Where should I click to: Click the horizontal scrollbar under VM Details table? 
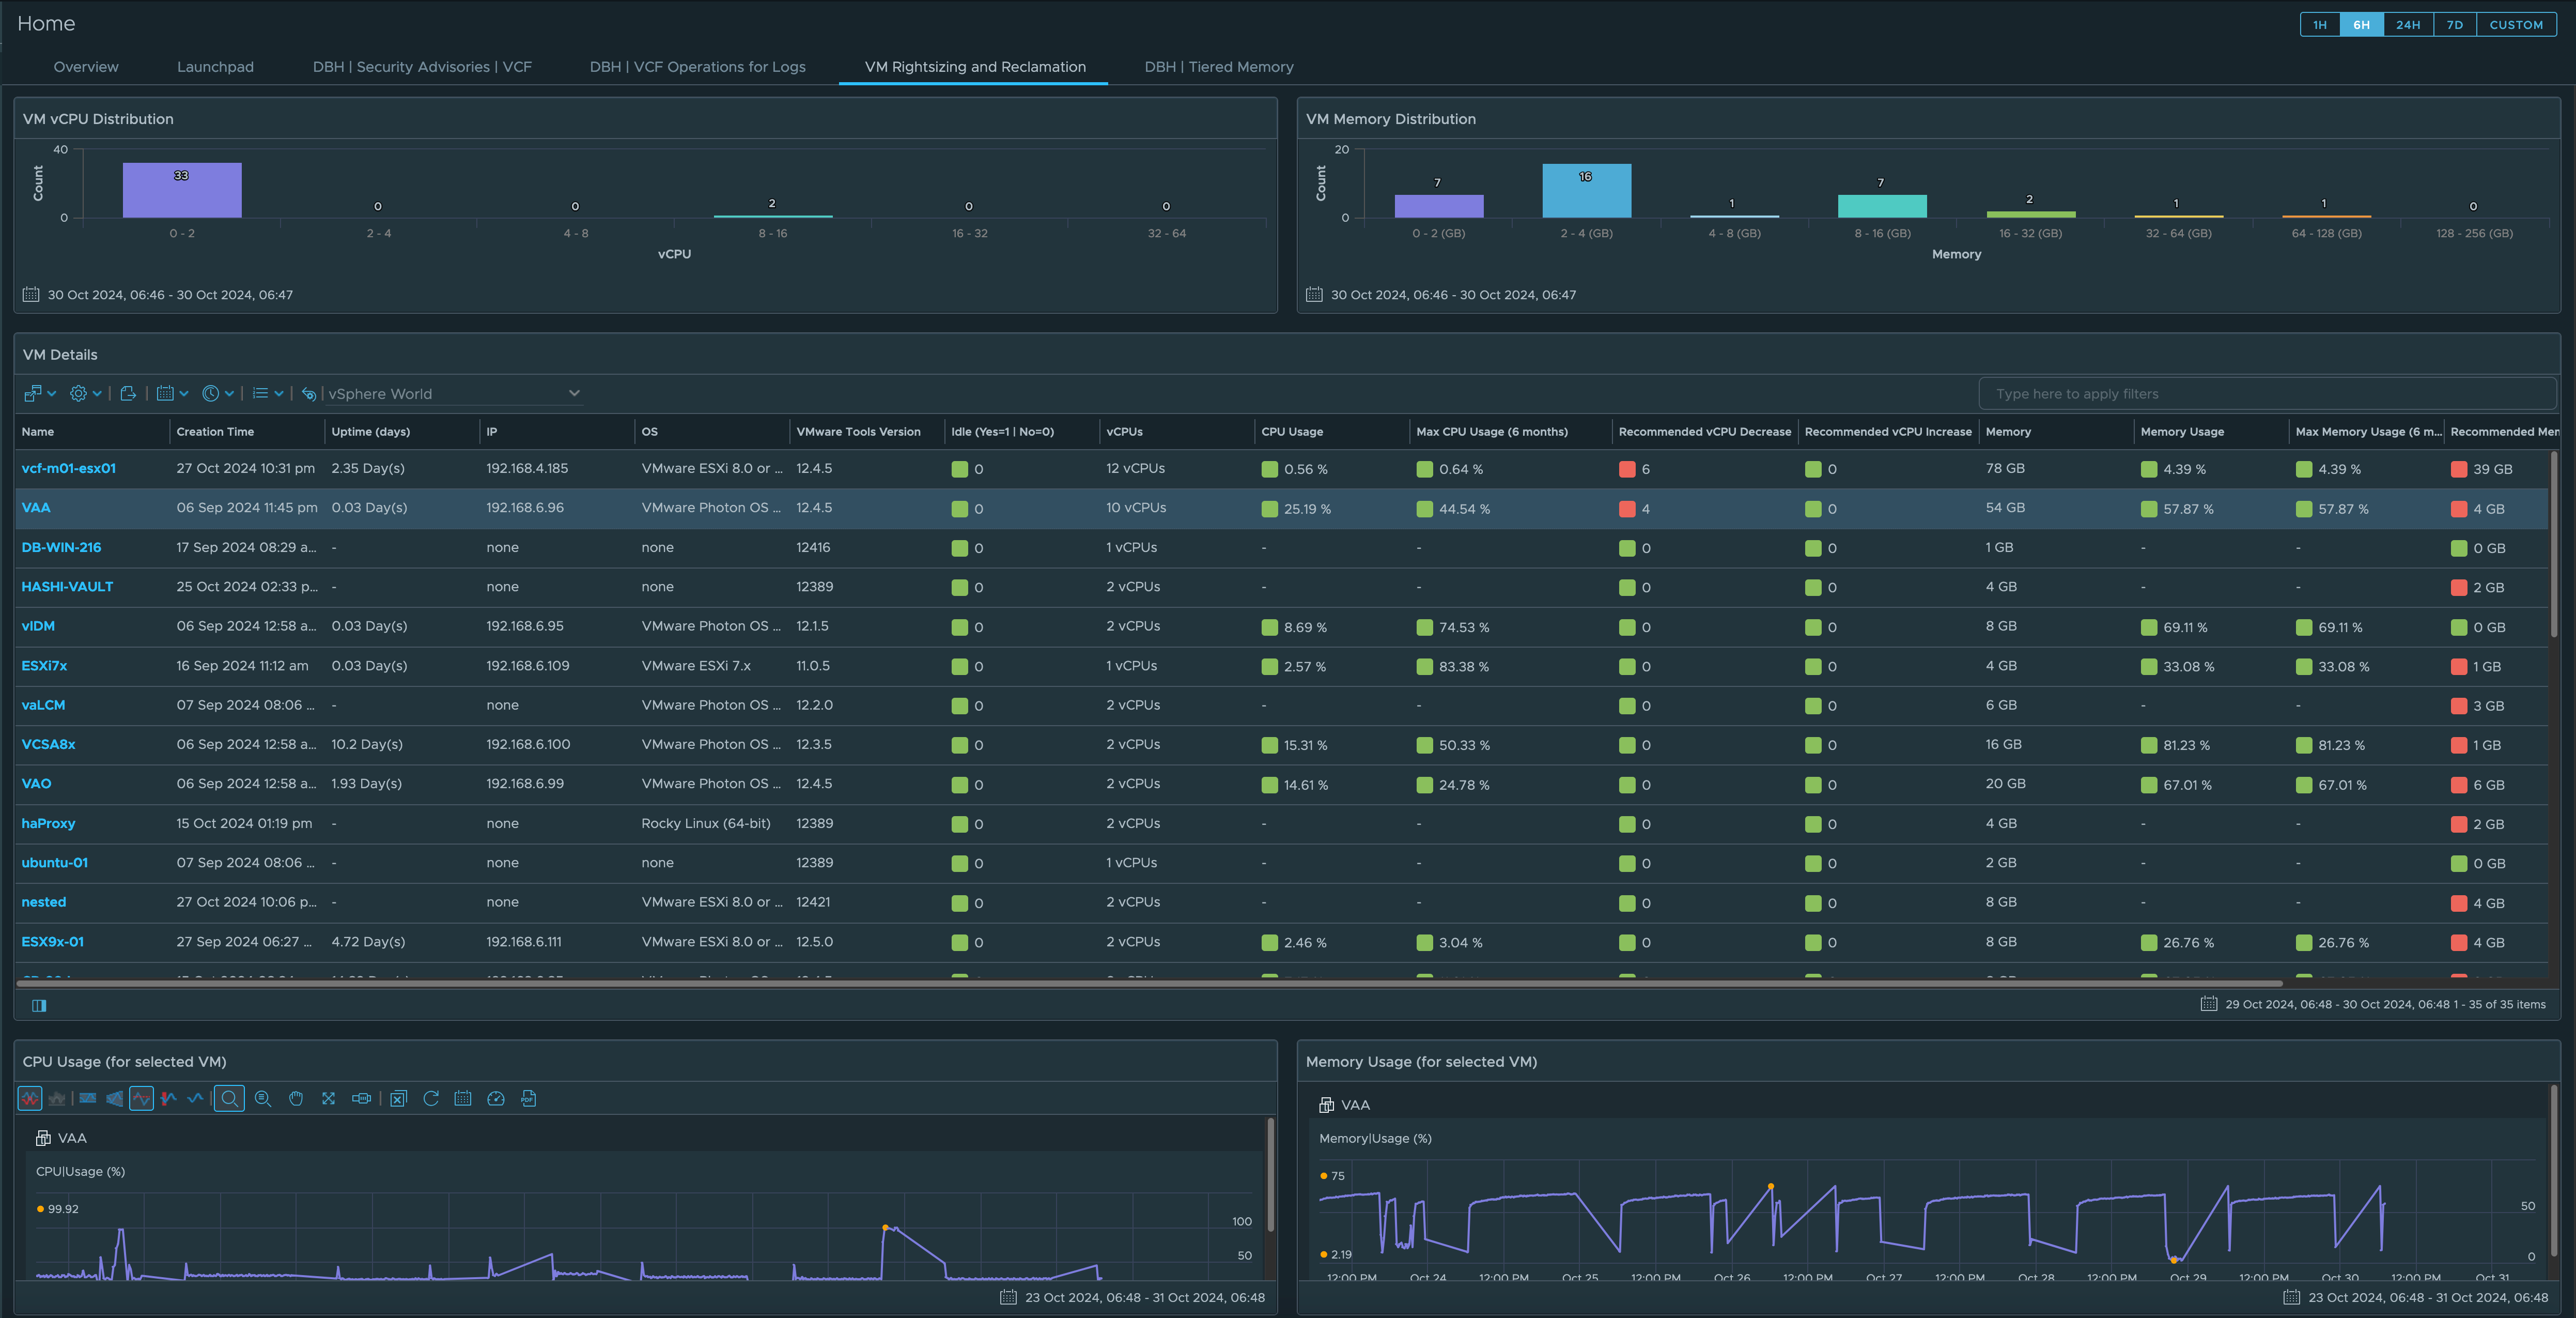pos(1150,984)
